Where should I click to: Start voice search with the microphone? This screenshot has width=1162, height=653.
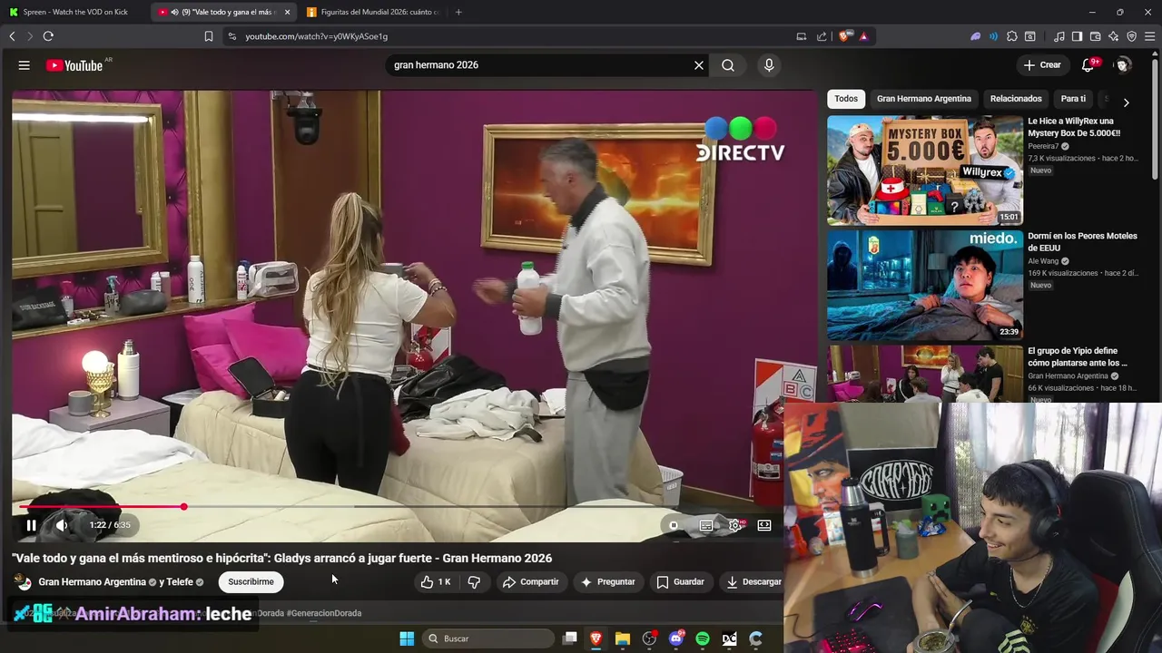click(769, 65)
